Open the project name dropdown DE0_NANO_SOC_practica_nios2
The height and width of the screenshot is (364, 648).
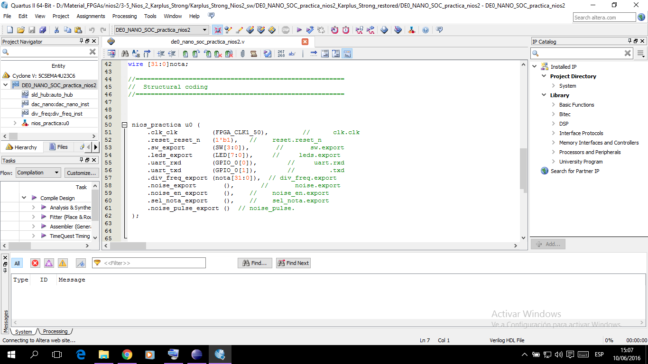[161, 30]
